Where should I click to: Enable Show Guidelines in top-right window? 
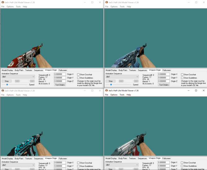click(182, 78)
